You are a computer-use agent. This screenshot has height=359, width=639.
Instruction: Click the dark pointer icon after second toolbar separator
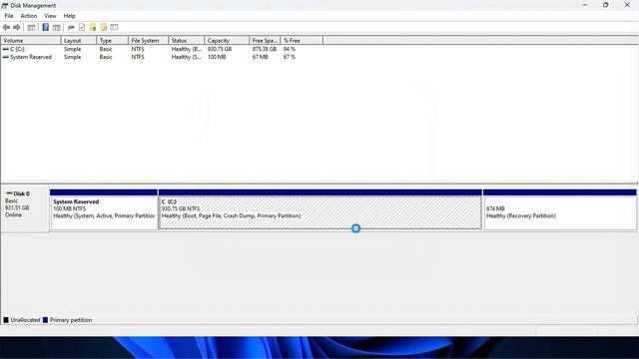click(x=71, y=27)
